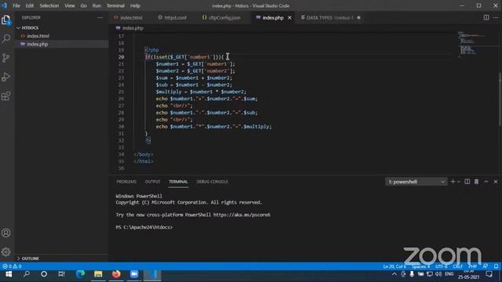The height and width of the screenshot is (282, 502).
Task: Click the PHP language mode status entry
Action: [x=472, y=266]
